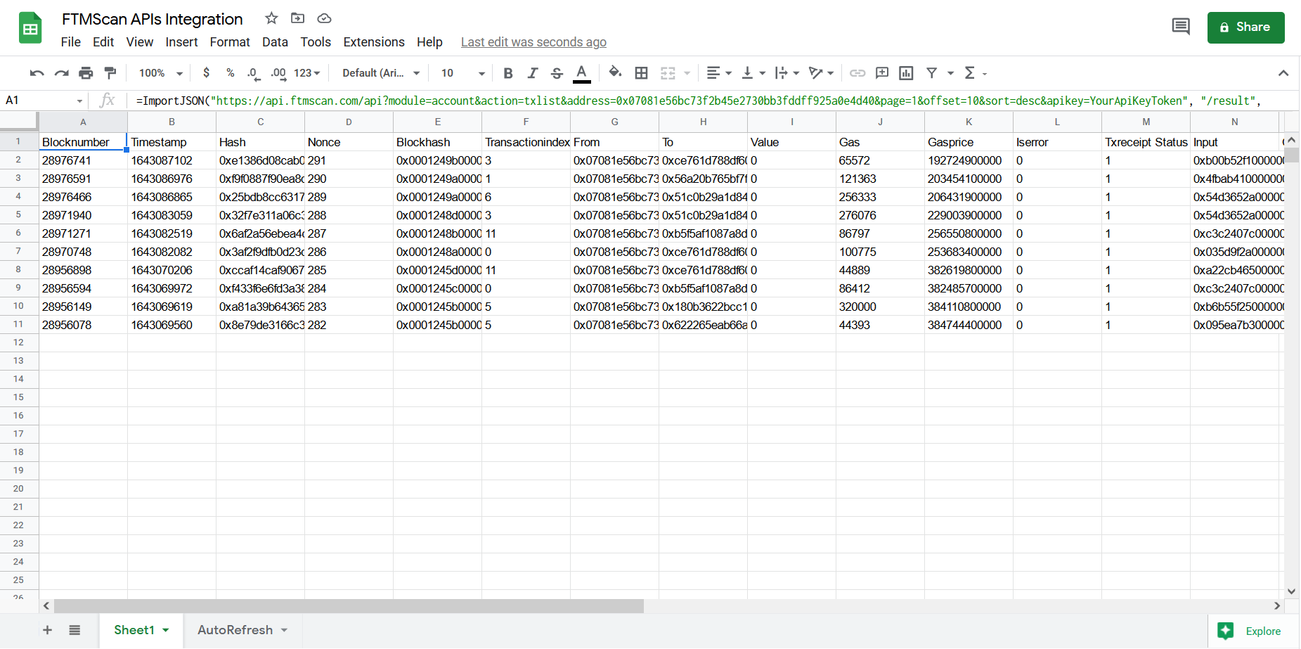Click the horizontal scrollbar thumb
Screen dimensions: 1301x649
349,606
